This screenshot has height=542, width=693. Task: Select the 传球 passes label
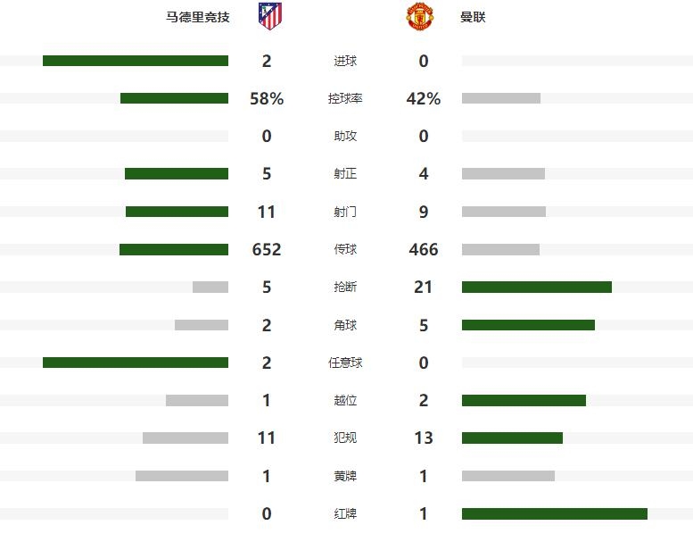click(x=345, y=249)
